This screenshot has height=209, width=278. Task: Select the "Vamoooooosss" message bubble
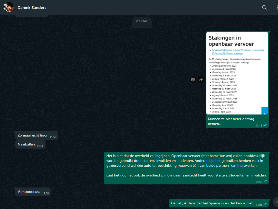[x=29, y=192]
